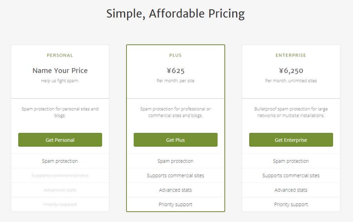Click Supports commercial sites in Enterprise plan

[x=291, y=176]
